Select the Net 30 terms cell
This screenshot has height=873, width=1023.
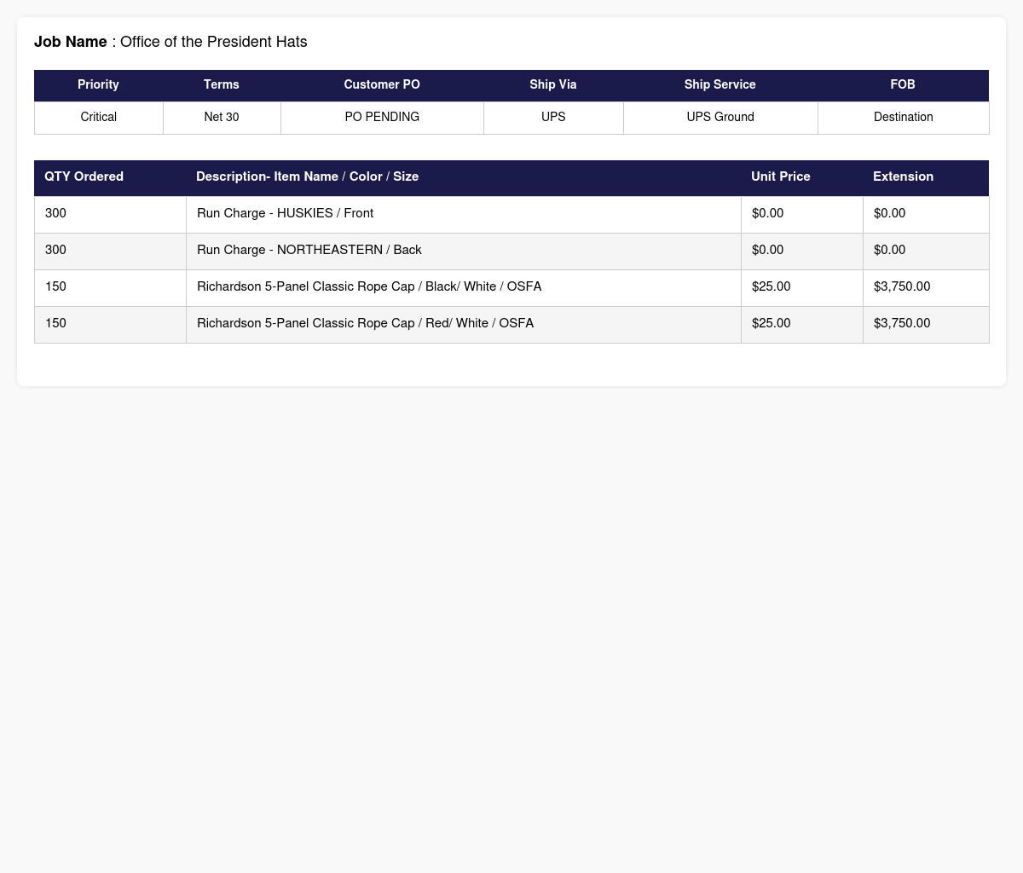[222, 118]
